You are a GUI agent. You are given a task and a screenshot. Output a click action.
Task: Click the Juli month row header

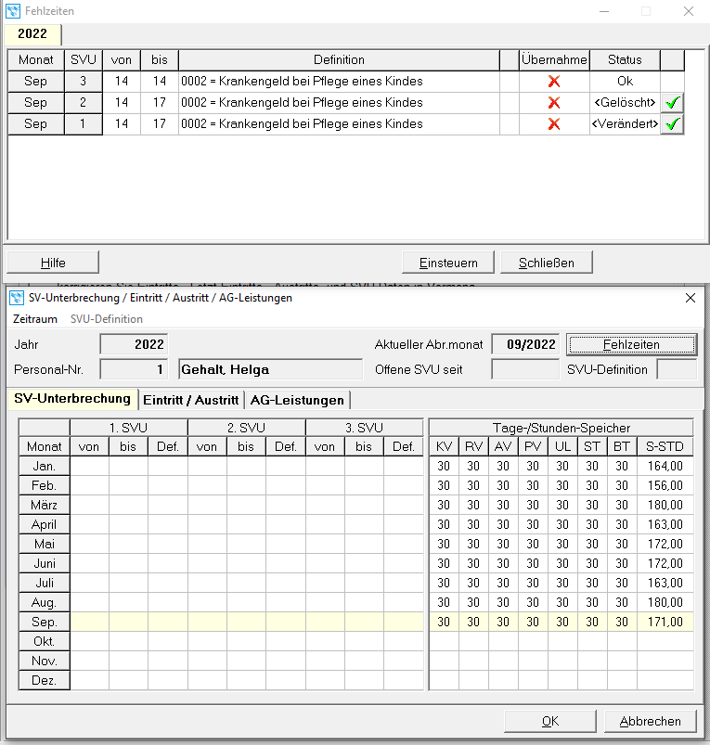pyautogui.click(x=45, y=583)
